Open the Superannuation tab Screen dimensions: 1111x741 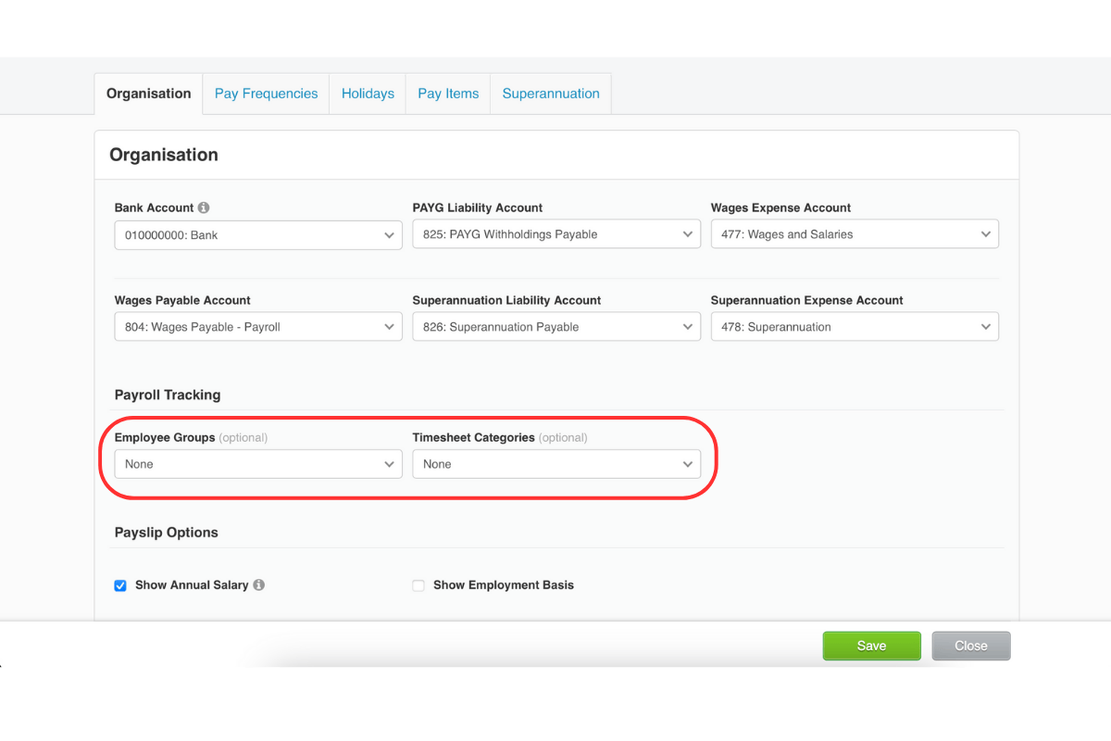pos(550,94)
